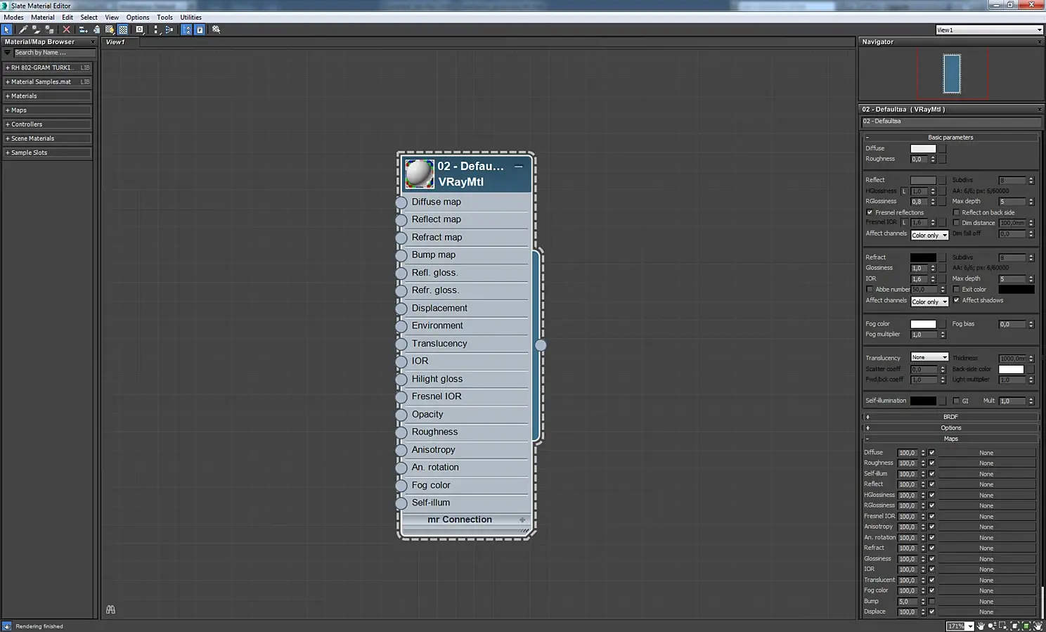Click the Search by Name field

(x=54, y=53)
